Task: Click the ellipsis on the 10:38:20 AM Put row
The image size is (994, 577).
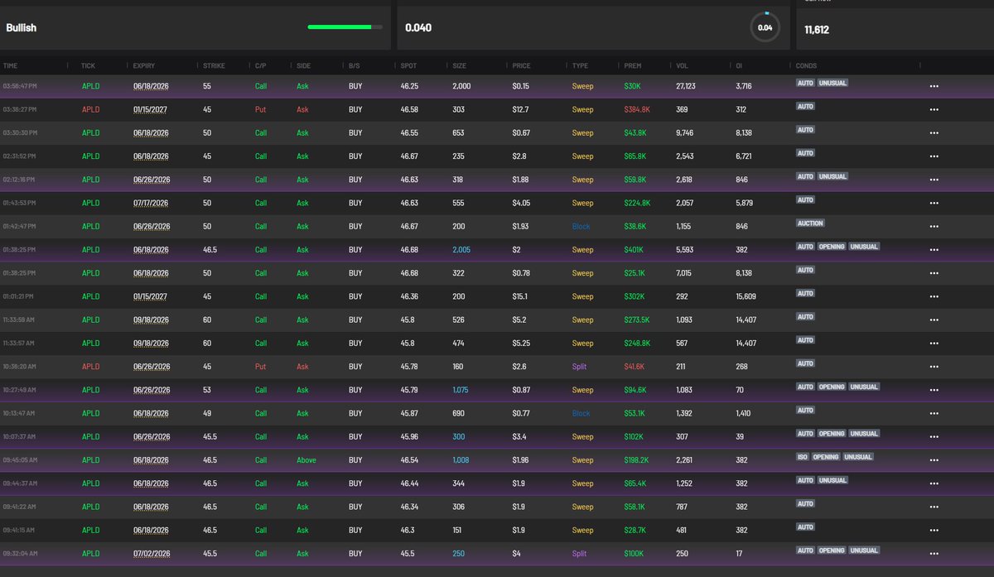Action: coord(934,367)
